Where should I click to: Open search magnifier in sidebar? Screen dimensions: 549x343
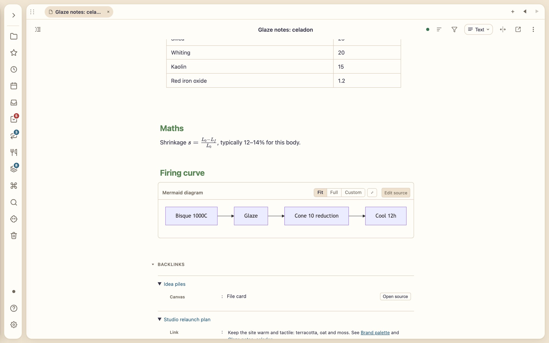14,202
